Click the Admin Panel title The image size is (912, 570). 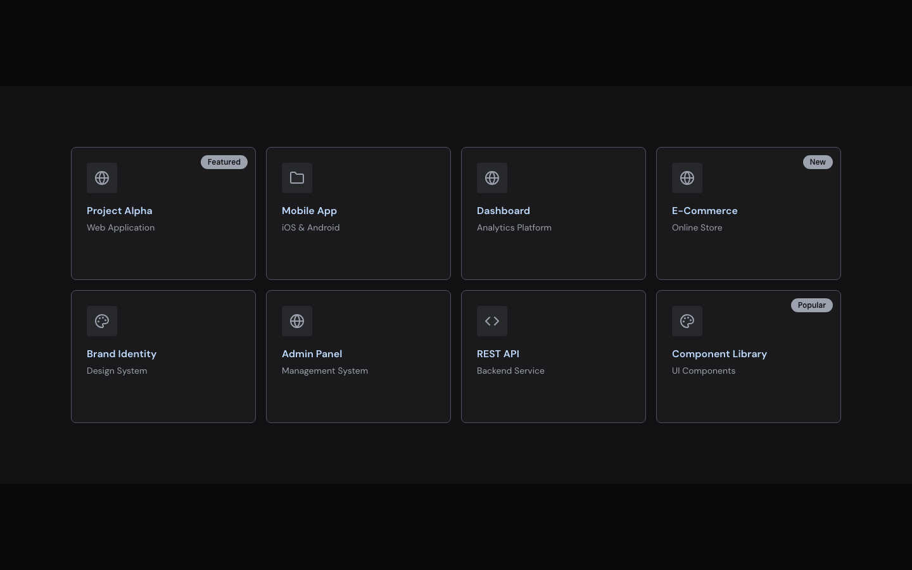(x=312, y=354)
